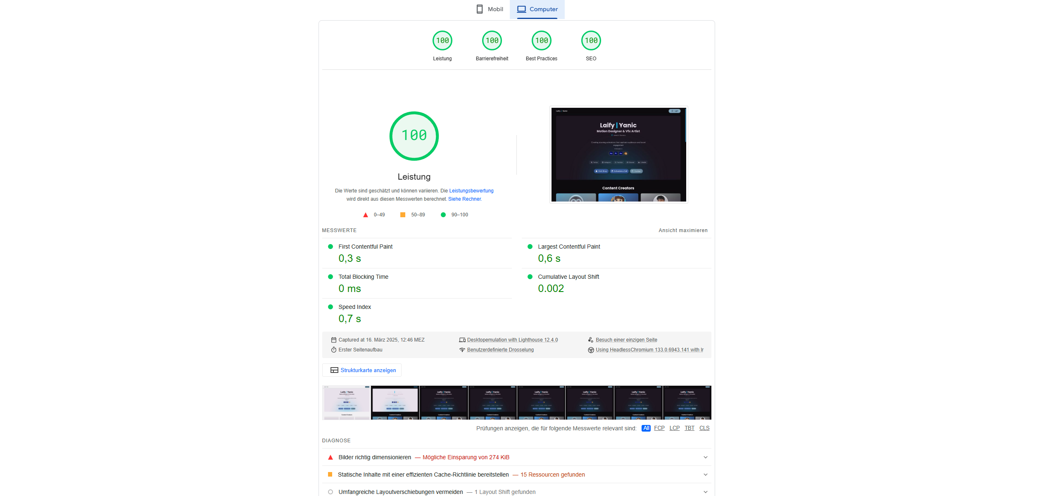Click 1 Layout Shift gefunden text
The image size is (1039, 496).
click(505, 492)
